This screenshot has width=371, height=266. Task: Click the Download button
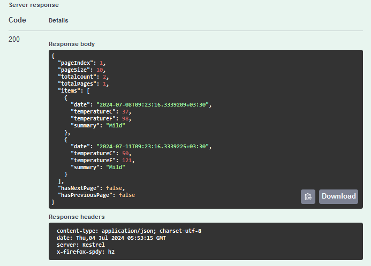pyautogui.click(x=338, y=196)
